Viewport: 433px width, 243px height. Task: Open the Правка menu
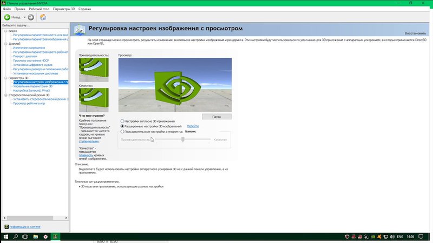(19, 9)
